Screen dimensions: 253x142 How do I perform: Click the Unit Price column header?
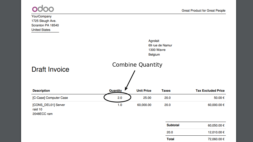[x=144, y=91]
